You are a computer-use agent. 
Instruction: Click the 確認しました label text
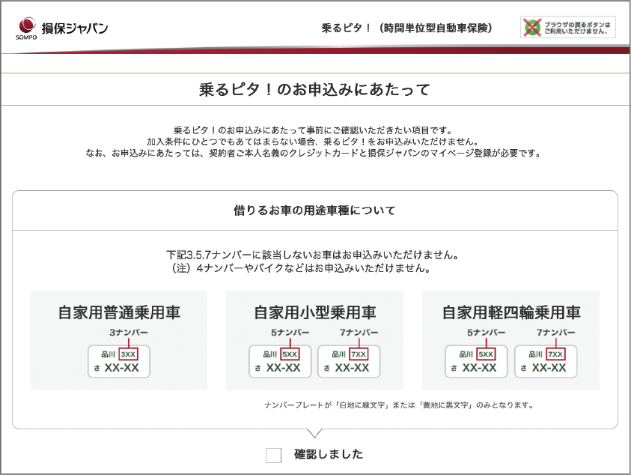329,454
